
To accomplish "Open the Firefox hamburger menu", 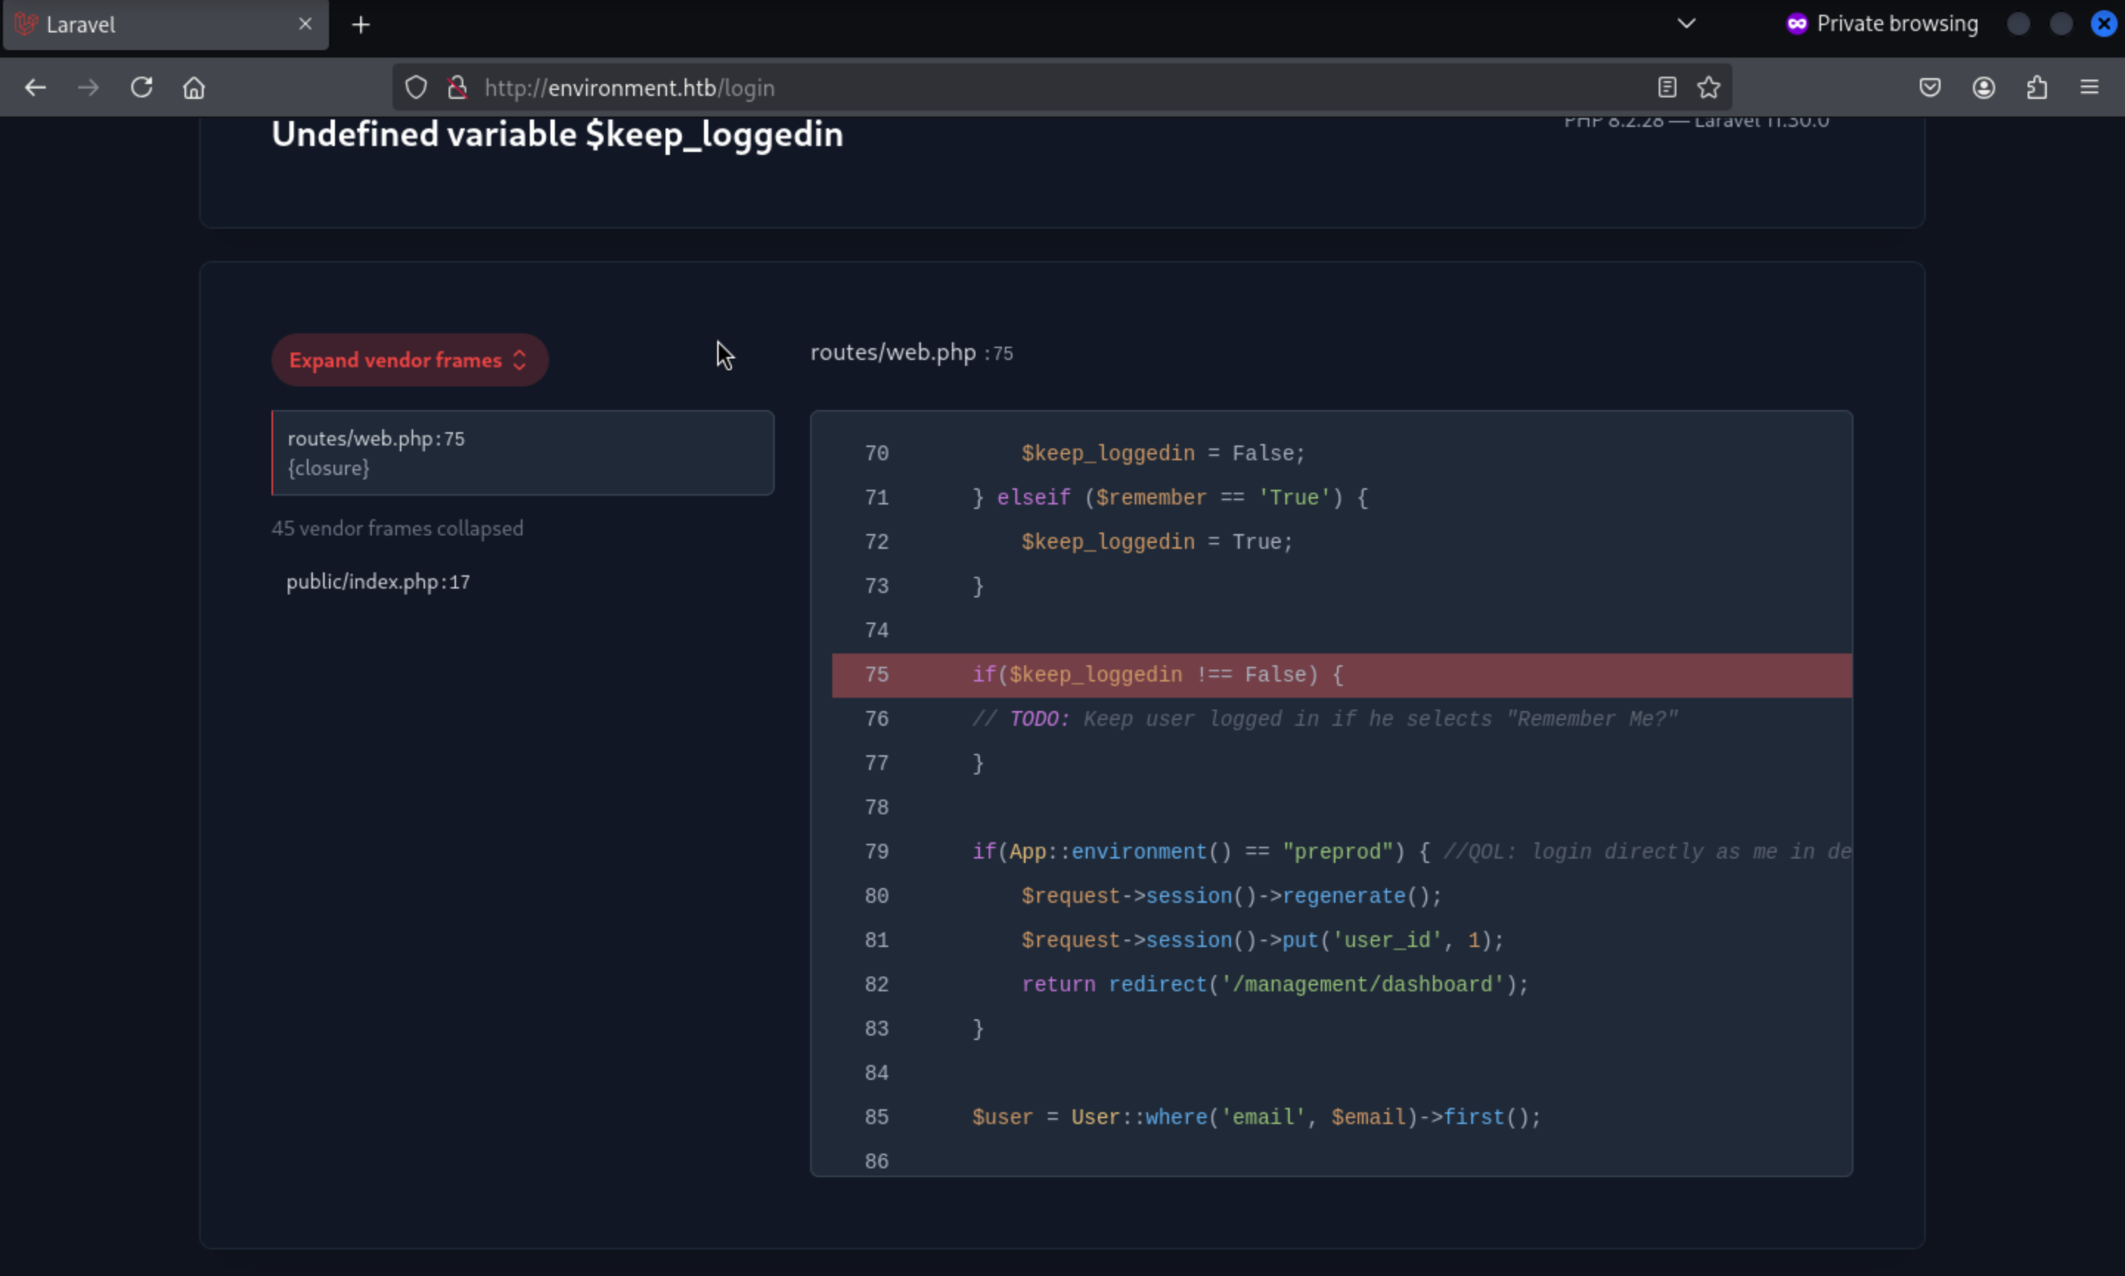I will point(2090,88).
